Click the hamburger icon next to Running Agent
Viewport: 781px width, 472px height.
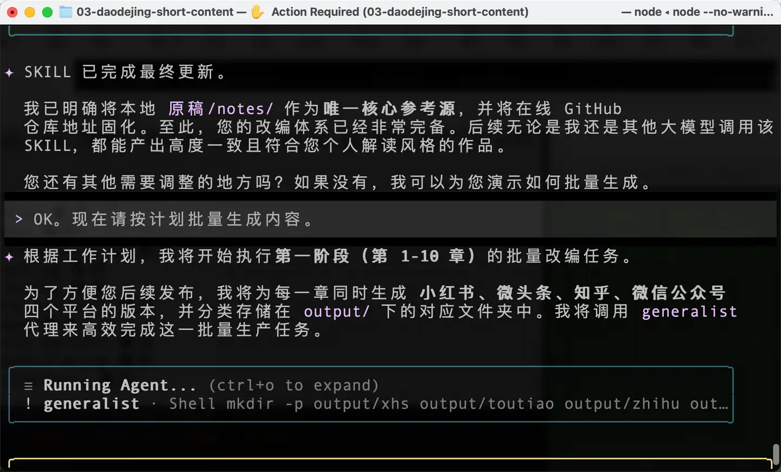(x=29, y=386)
